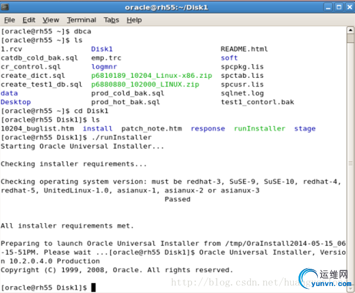
Task: Click prod_cold_bak.sql file name
Action: click(x=127, y=93)
